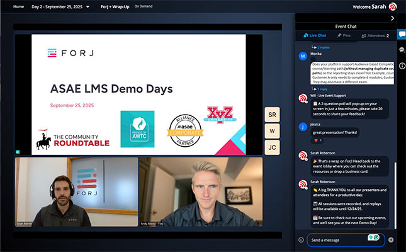Click the Event Chat panel header
Viewport: 406px width, 252px height.
click(346, 26)
